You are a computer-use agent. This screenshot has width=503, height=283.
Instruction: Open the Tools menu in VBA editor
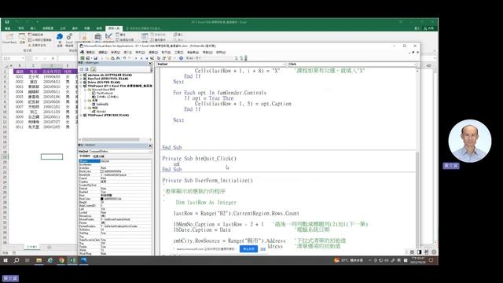tap(178, 53)
